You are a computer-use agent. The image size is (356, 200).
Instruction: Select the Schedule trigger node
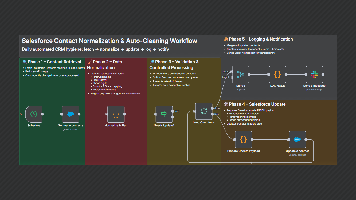coord(34,114)
